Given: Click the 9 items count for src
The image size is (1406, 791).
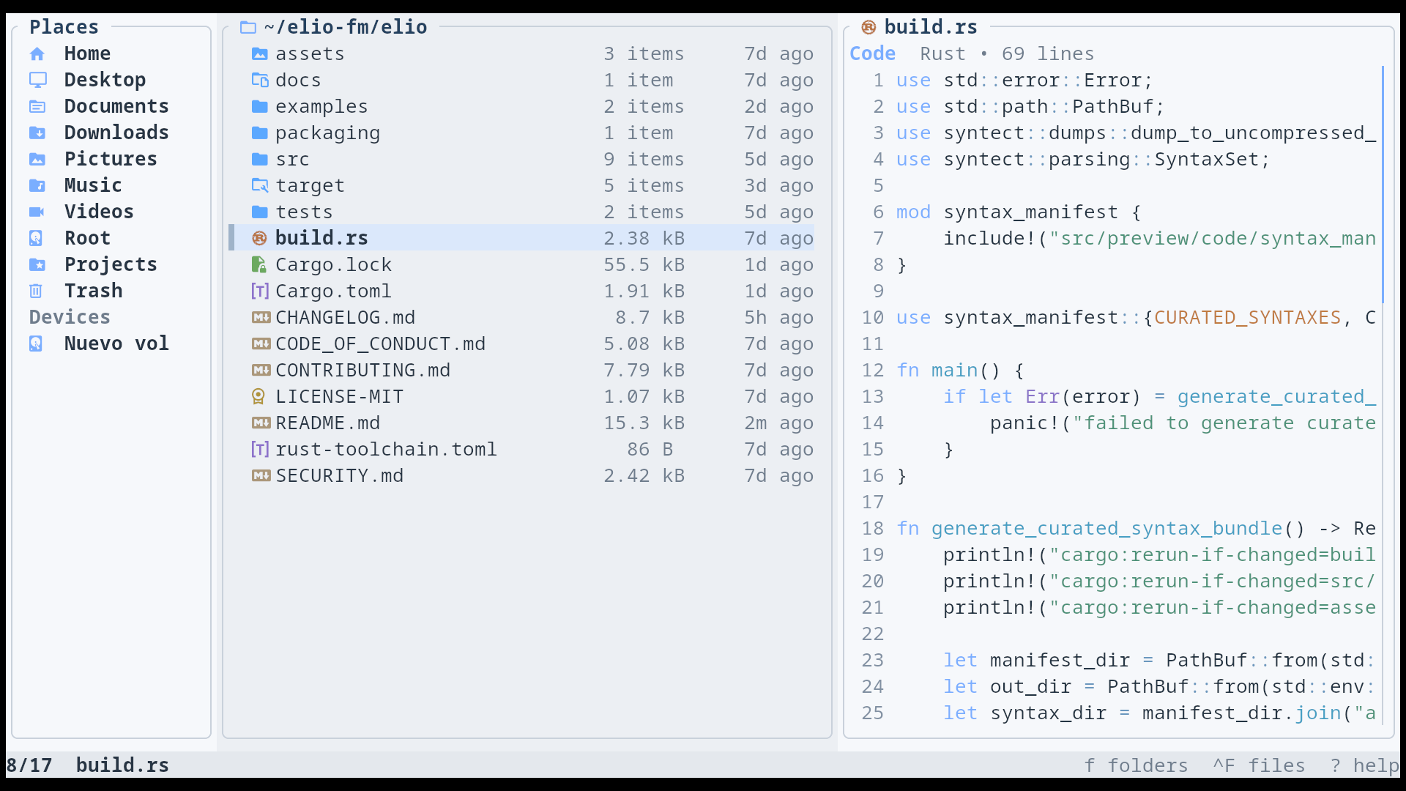Looking at the screenshot, I should 644,160.
